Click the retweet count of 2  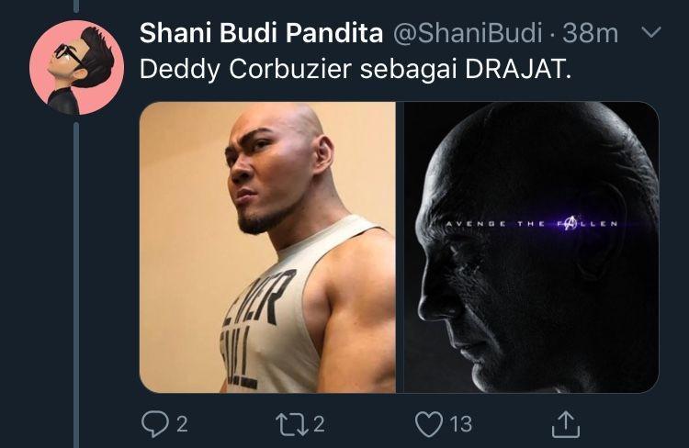[x=319, y=424]
